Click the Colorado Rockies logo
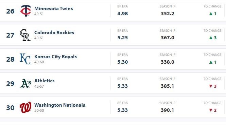Image resolution: width=226 pixels, height=125 pixels. click(25, 35)
